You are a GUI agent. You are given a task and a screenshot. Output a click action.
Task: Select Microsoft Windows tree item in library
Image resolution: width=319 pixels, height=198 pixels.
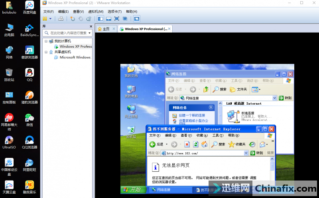73,57
